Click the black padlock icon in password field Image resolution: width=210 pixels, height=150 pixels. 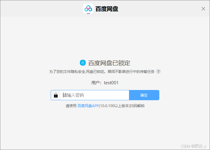[x=56, y=95]
